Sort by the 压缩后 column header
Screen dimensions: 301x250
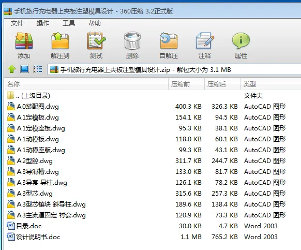[222, 84]
